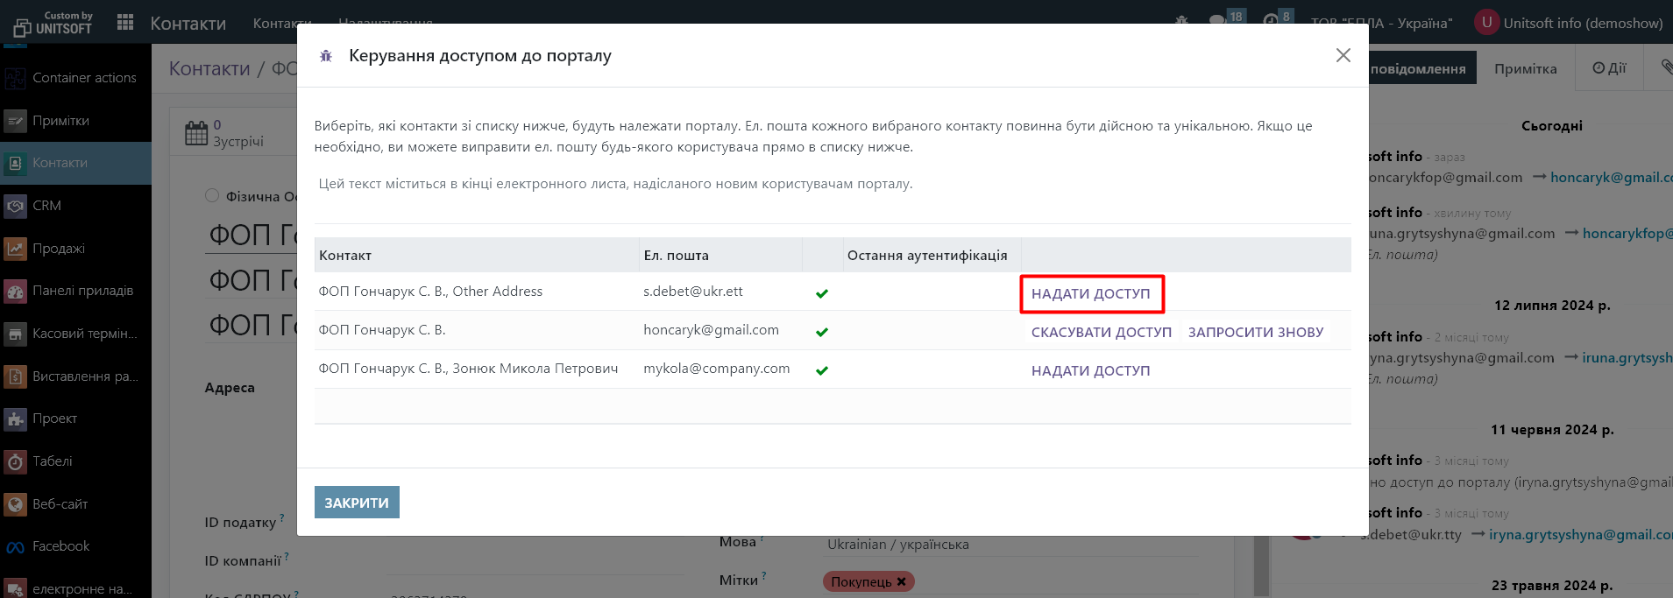Click the debug bug icon in dialog title
1673x598 pixels.
click(326, 56)
